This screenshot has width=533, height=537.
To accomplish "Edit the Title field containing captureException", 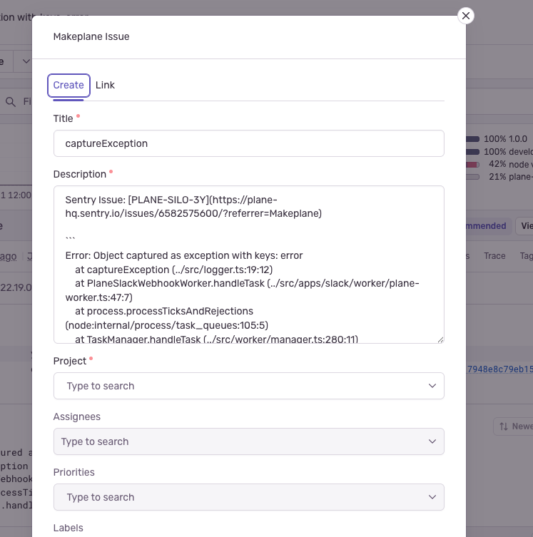I will point(249,143).
